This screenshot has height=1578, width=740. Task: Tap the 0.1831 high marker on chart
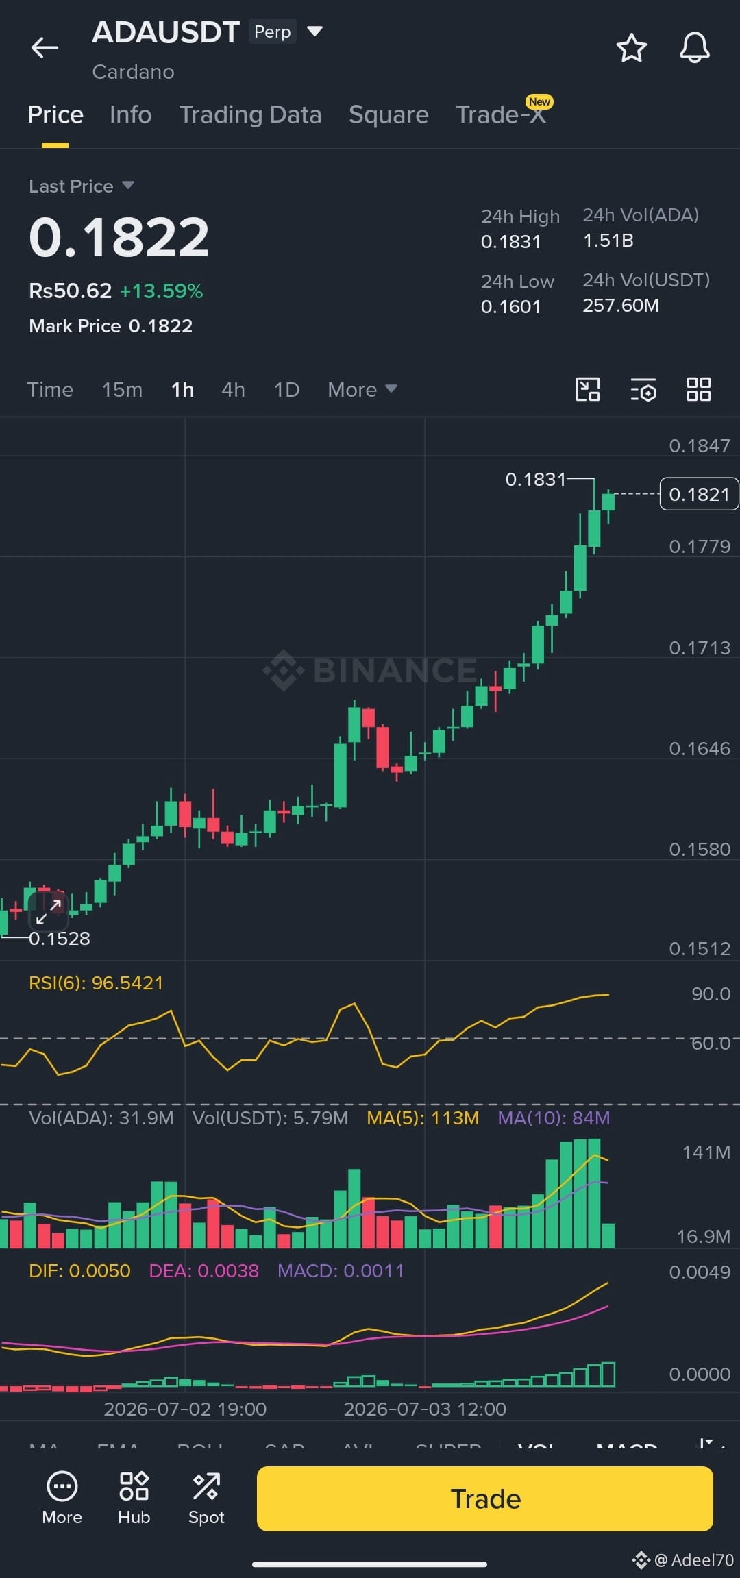[535, 479]
